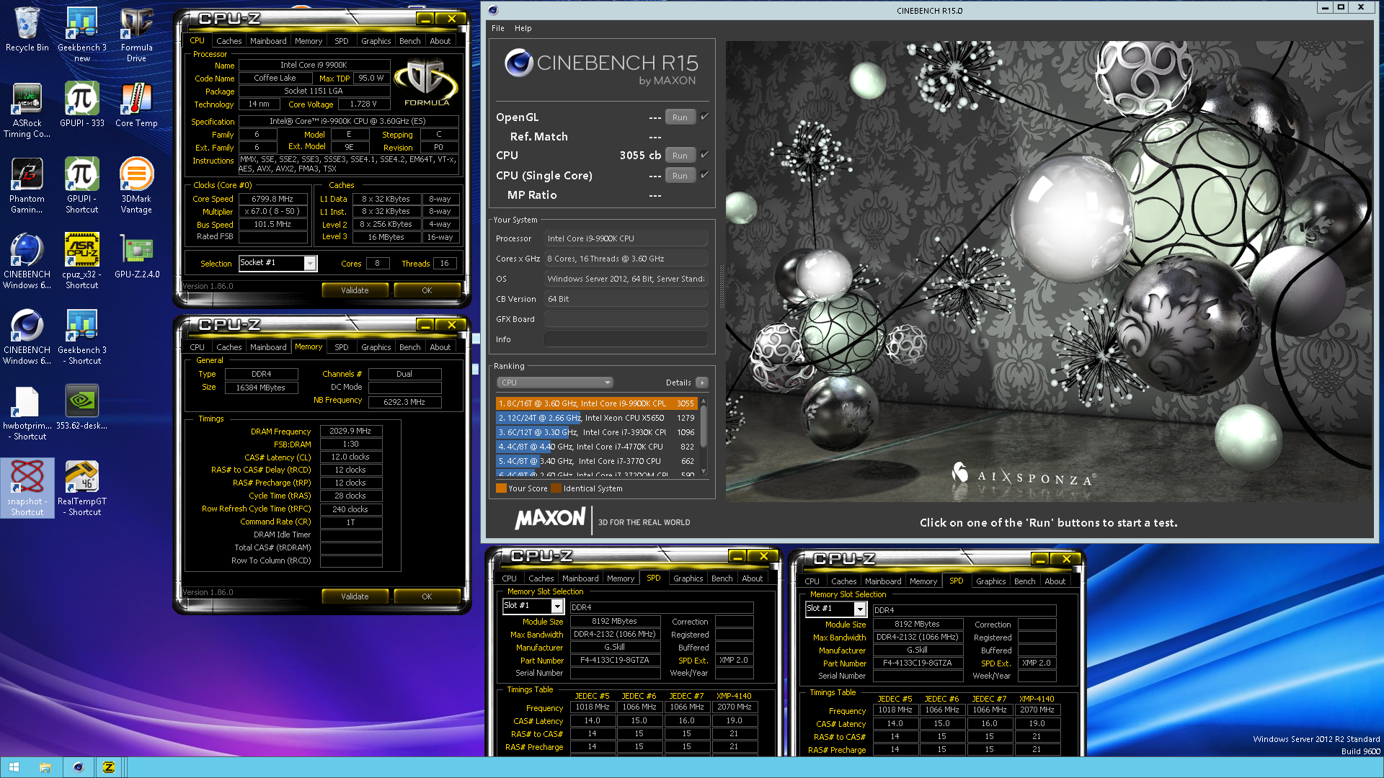Open the Recycle Bin desktop icon

click(x=27, y=30)
